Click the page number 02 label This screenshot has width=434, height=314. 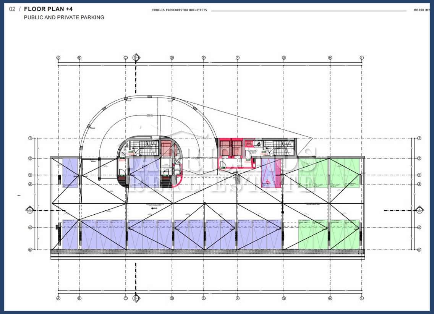[12, 9]
